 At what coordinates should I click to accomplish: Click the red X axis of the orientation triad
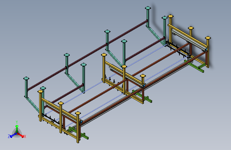pos(21,135)
